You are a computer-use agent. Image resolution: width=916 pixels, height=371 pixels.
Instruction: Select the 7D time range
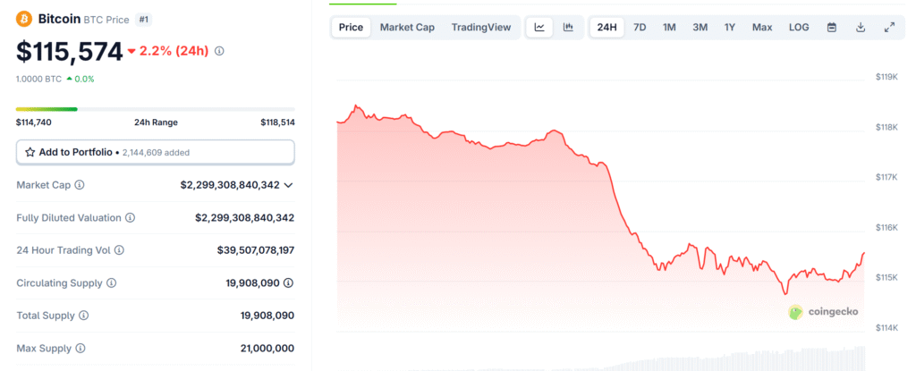640,28
